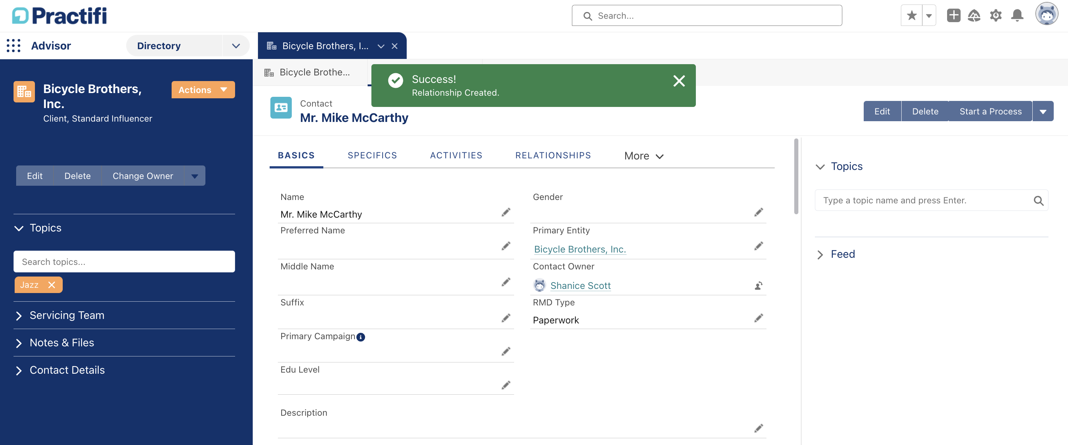Expand the Notes & Files section
The height and width of the screenshot is (445, 1068).
(x=19, y=343)
